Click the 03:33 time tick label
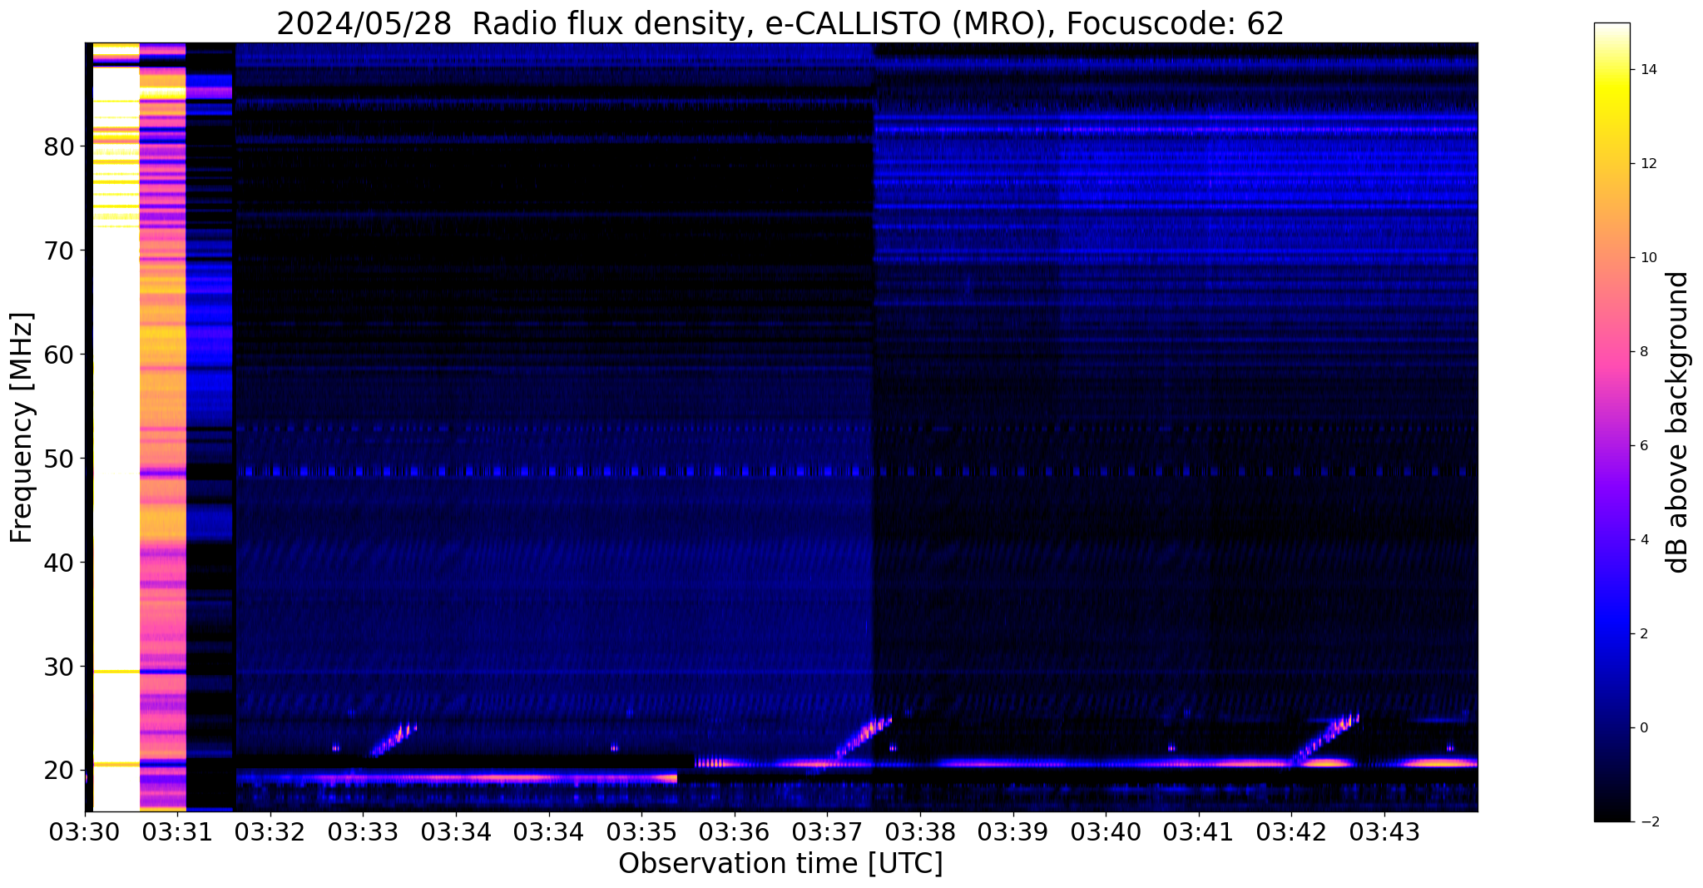The width and height of the screenshot is (1703, 888). (363, 831)
